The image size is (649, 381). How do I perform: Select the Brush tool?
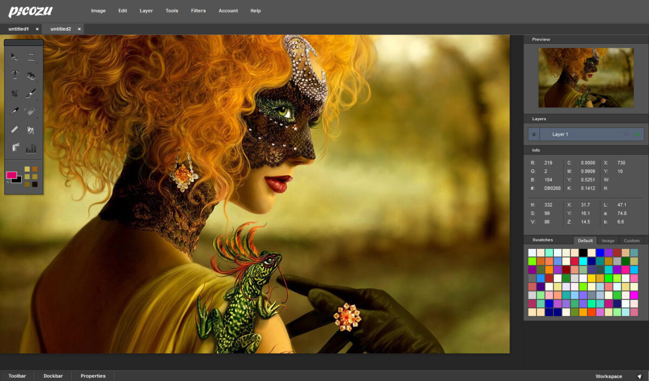[31, 93]
